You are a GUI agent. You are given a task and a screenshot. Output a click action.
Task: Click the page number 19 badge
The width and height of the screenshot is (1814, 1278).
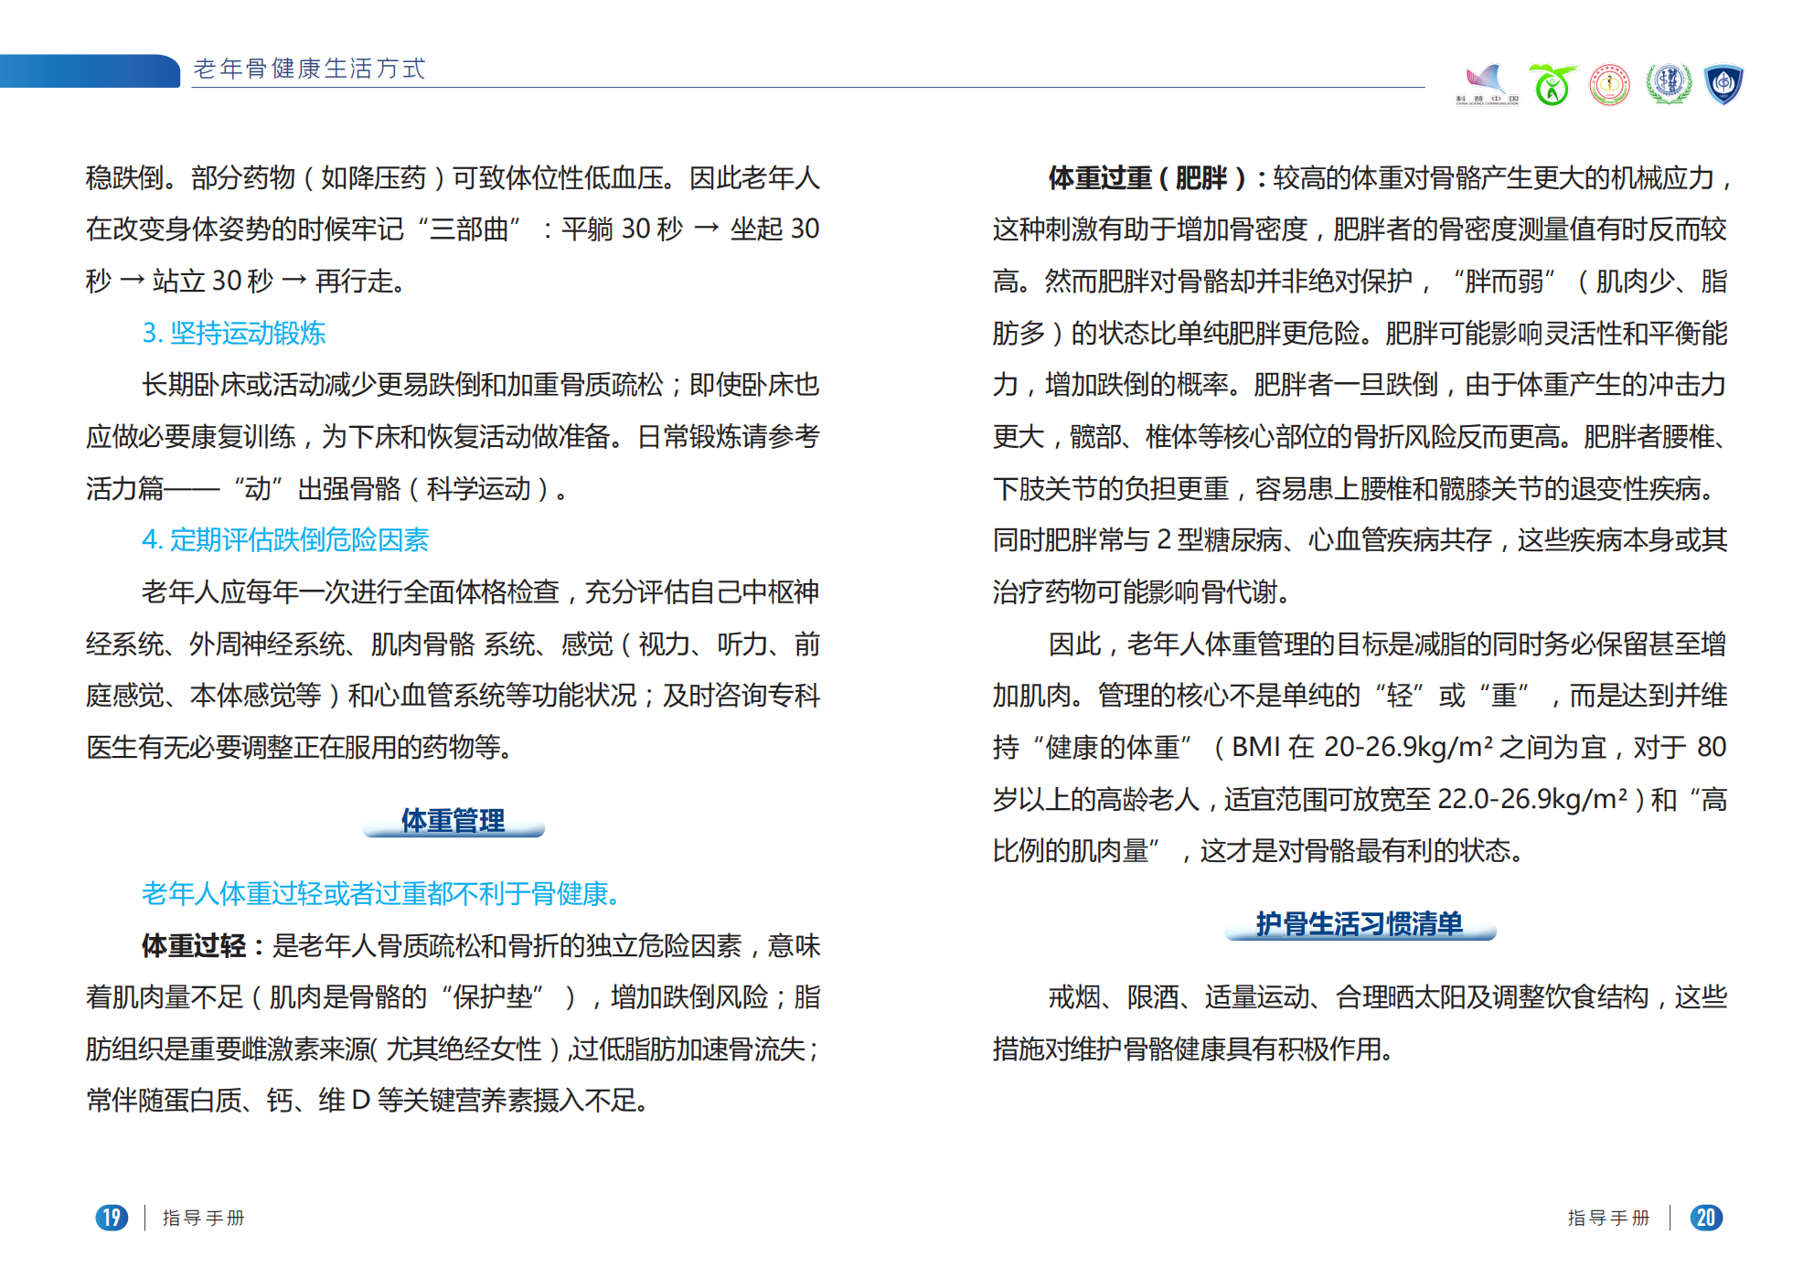(112, 1218)
